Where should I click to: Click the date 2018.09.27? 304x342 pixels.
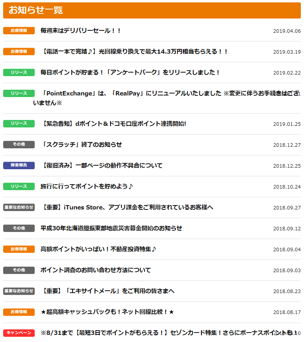tap(287, 208)
